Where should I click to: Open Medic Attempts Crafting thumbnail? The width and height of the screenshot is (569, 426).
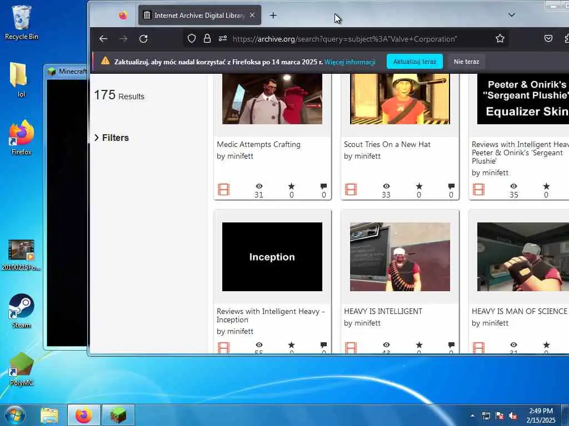tap(272, 99)
